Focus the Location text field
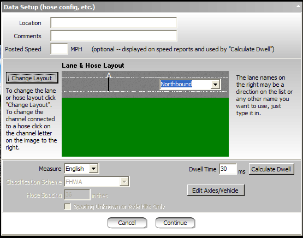303x238 pixels. (114, 23)
